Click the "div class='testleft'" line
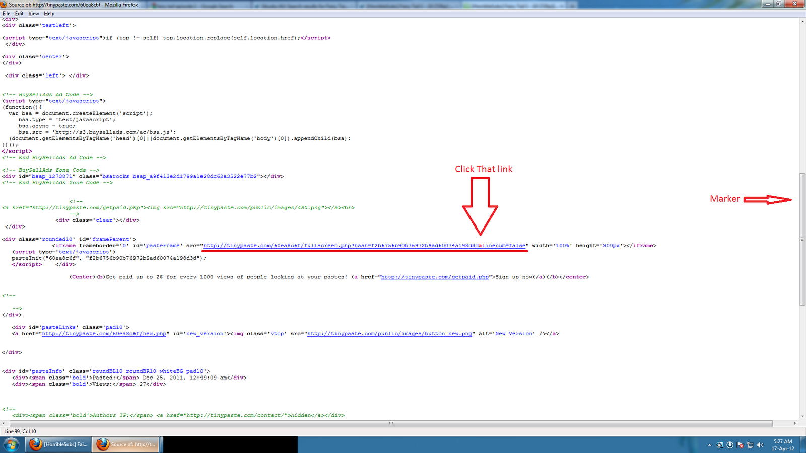The height and width of the screenshot is (453, 806). pyautogui.click(x=39, y=25)
